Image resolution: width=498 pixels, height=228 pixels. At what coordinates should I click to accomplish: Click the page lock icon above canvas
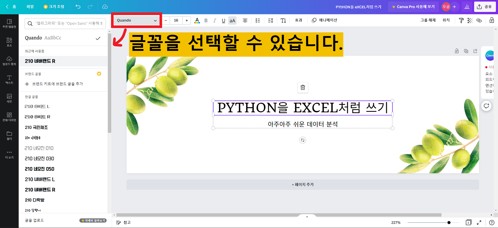tap(457, 51)
